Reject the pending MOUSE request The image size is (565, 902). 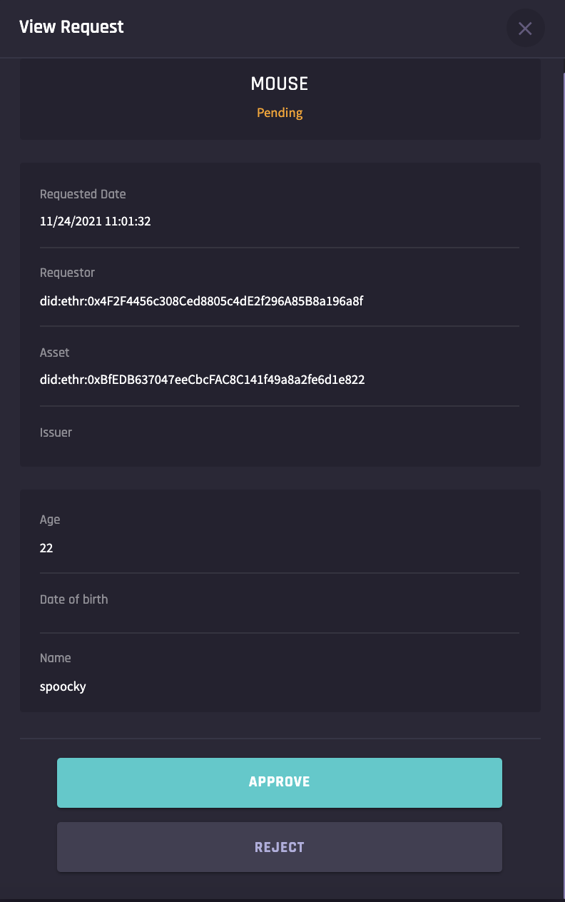click(x=280, y=847)
